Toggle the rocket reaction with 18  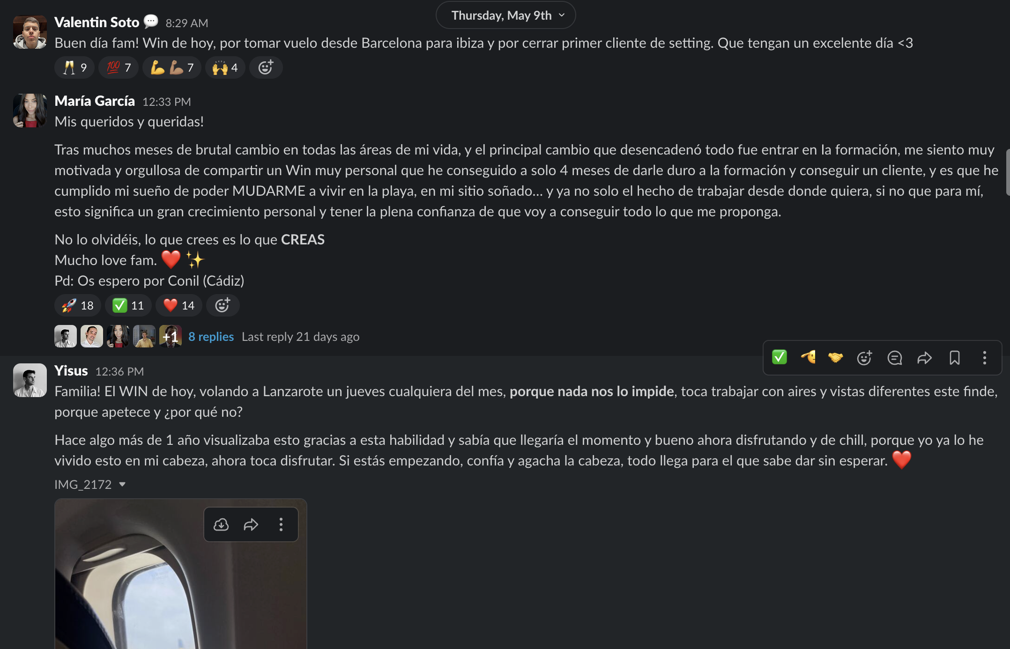[x=78, y=305]
